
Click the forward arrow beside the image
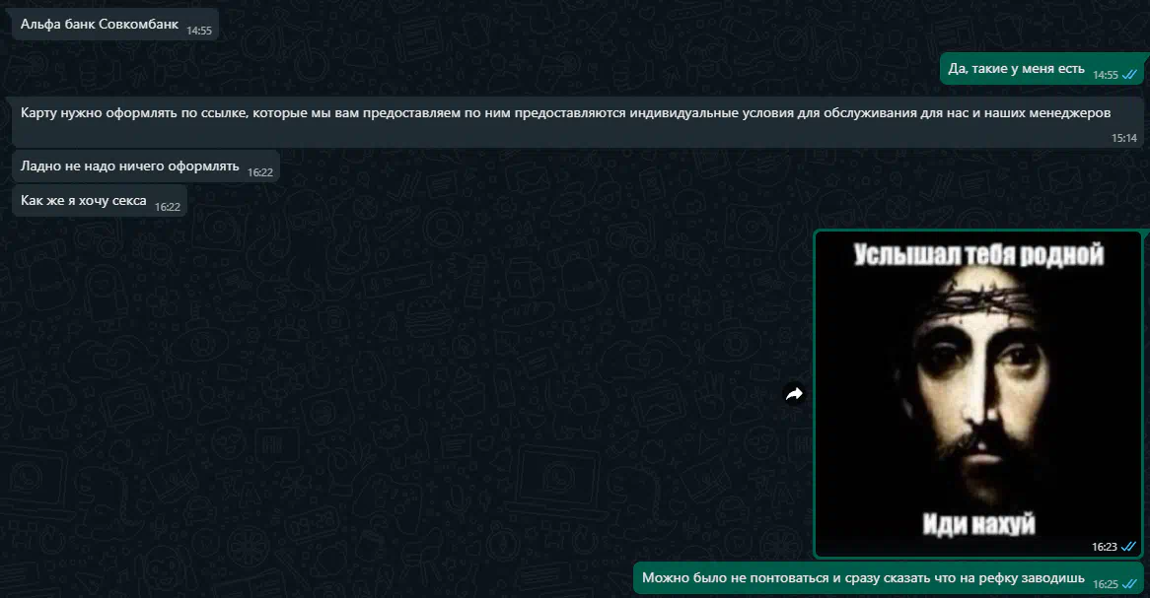[794, 394]
